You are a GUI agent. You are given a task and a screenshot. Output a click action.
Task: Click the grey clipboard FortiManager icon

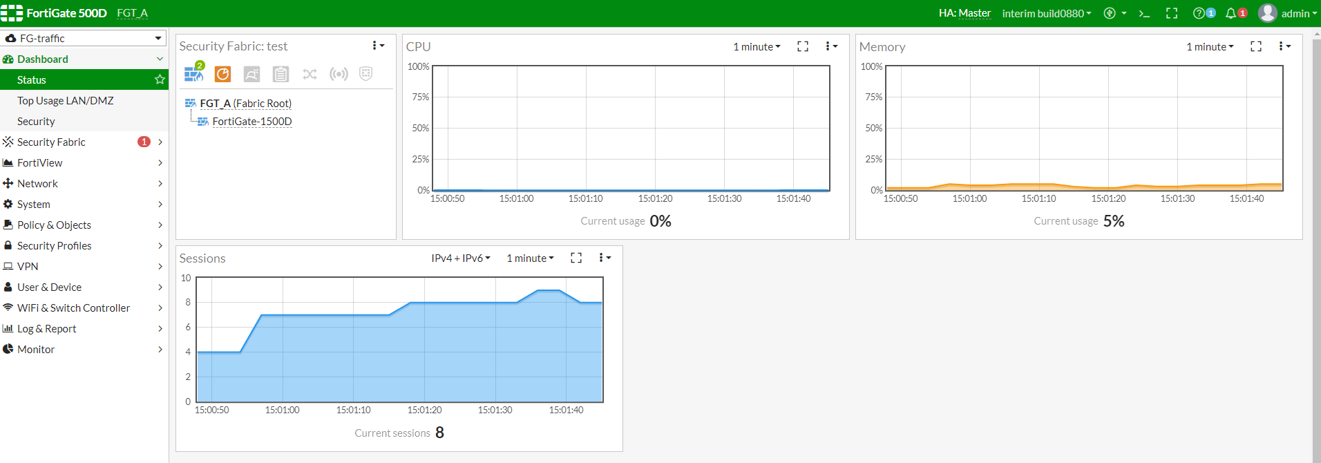point(281,74)
